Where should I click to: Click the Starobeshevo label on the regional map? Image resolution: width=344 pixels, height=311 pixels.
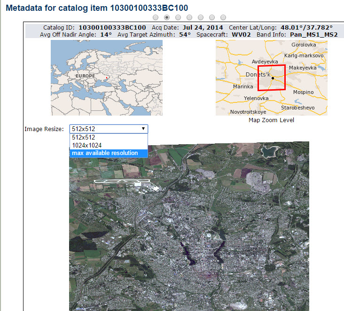[x=297, y=108]
